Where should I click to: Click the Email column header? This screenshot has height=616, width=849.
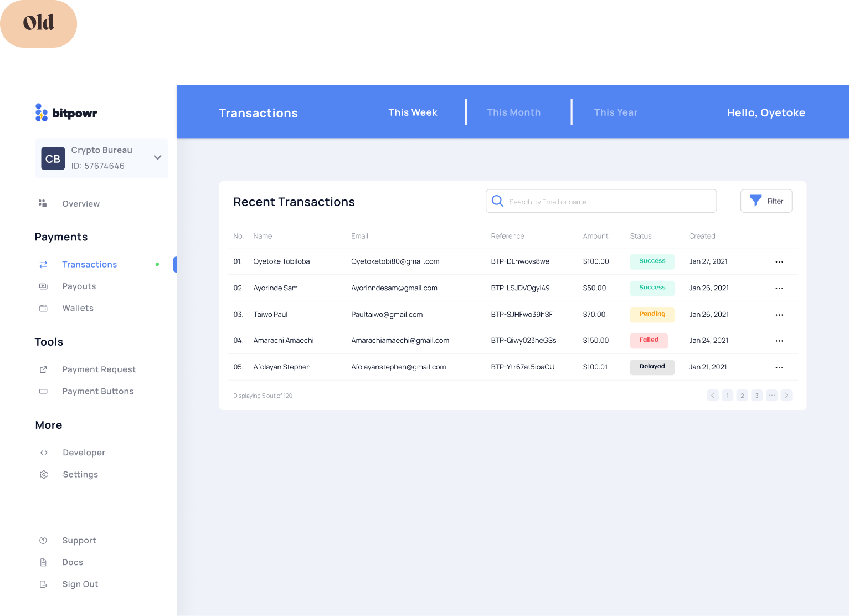359,236
